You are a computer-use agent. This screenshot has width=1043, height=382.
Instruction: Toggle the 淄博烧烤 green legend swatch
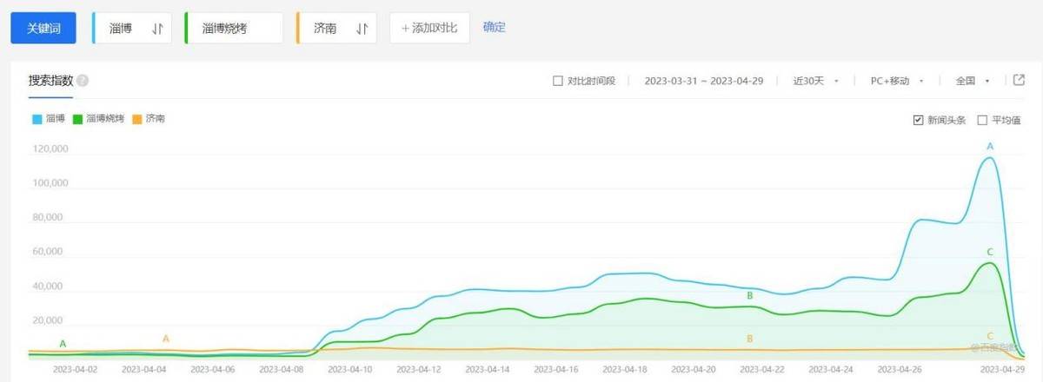tap(78, 118)
